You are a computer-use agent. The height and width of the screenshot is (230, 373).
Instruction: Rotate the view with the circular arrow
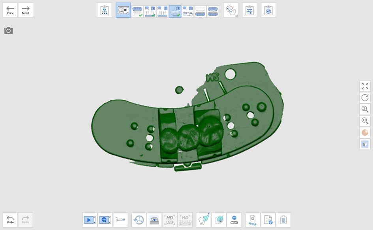pos(365,97)
